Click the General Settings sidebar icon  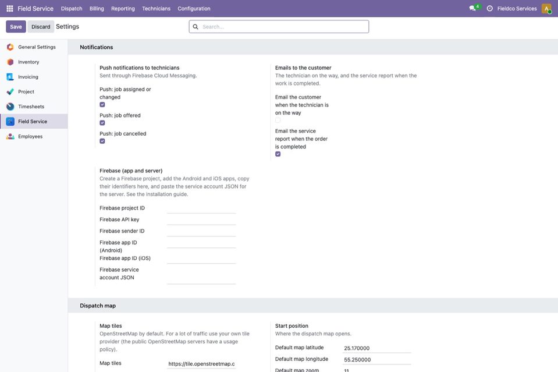pos(10,47)
